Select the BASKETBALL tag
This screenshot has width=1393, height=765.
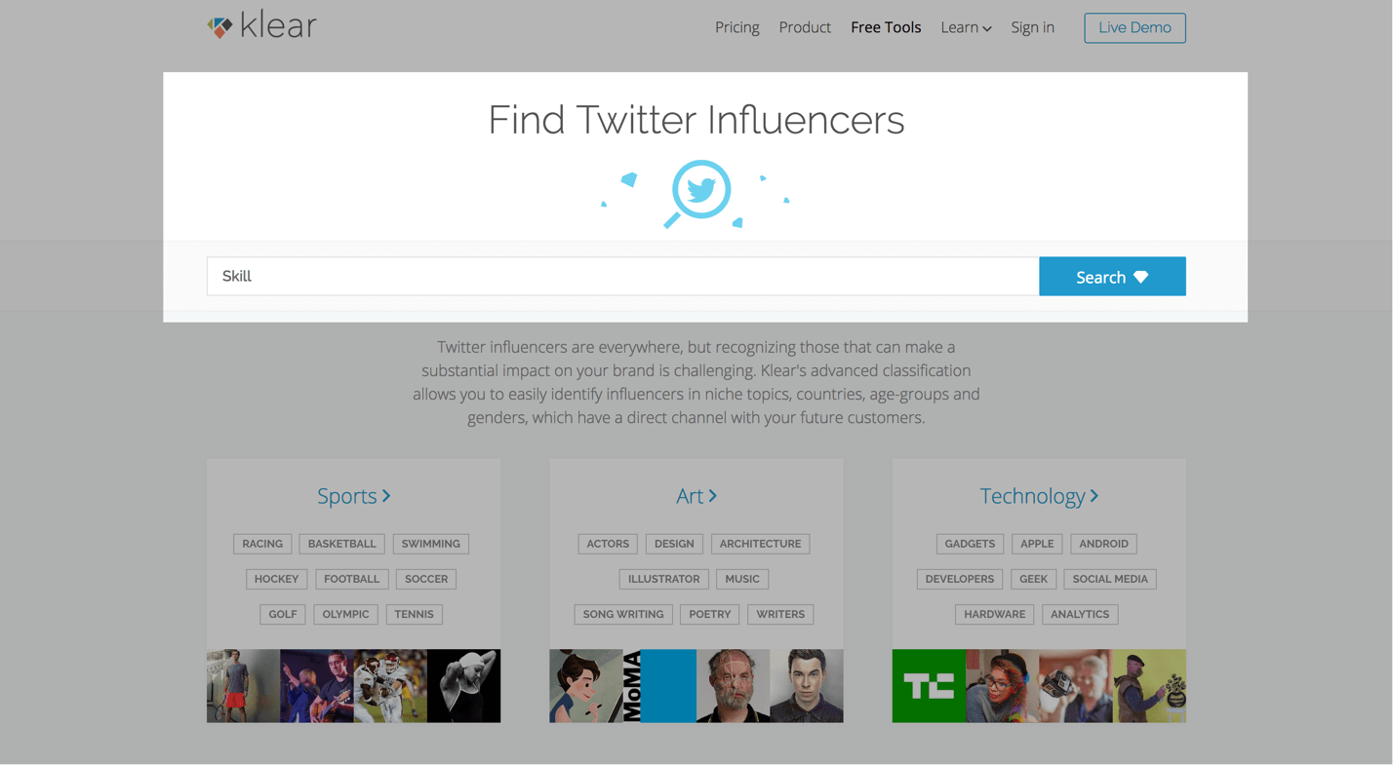point(341,544)
